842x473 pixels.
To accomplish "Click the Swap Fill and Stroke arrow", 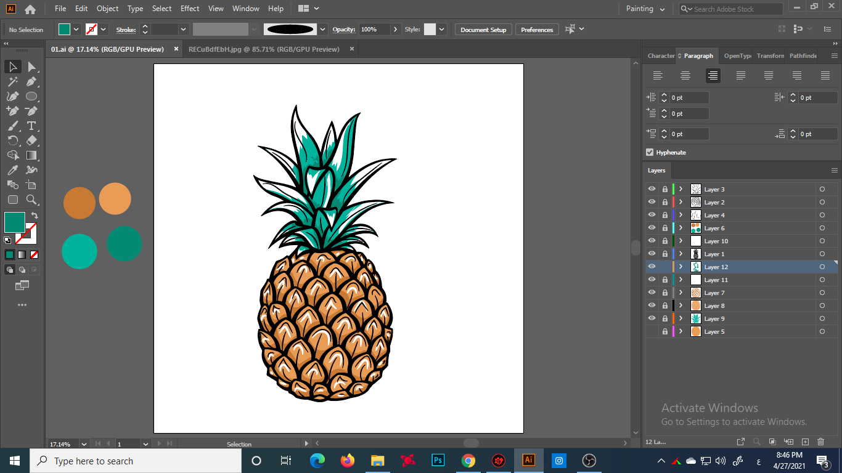I will tap(35, 216).
